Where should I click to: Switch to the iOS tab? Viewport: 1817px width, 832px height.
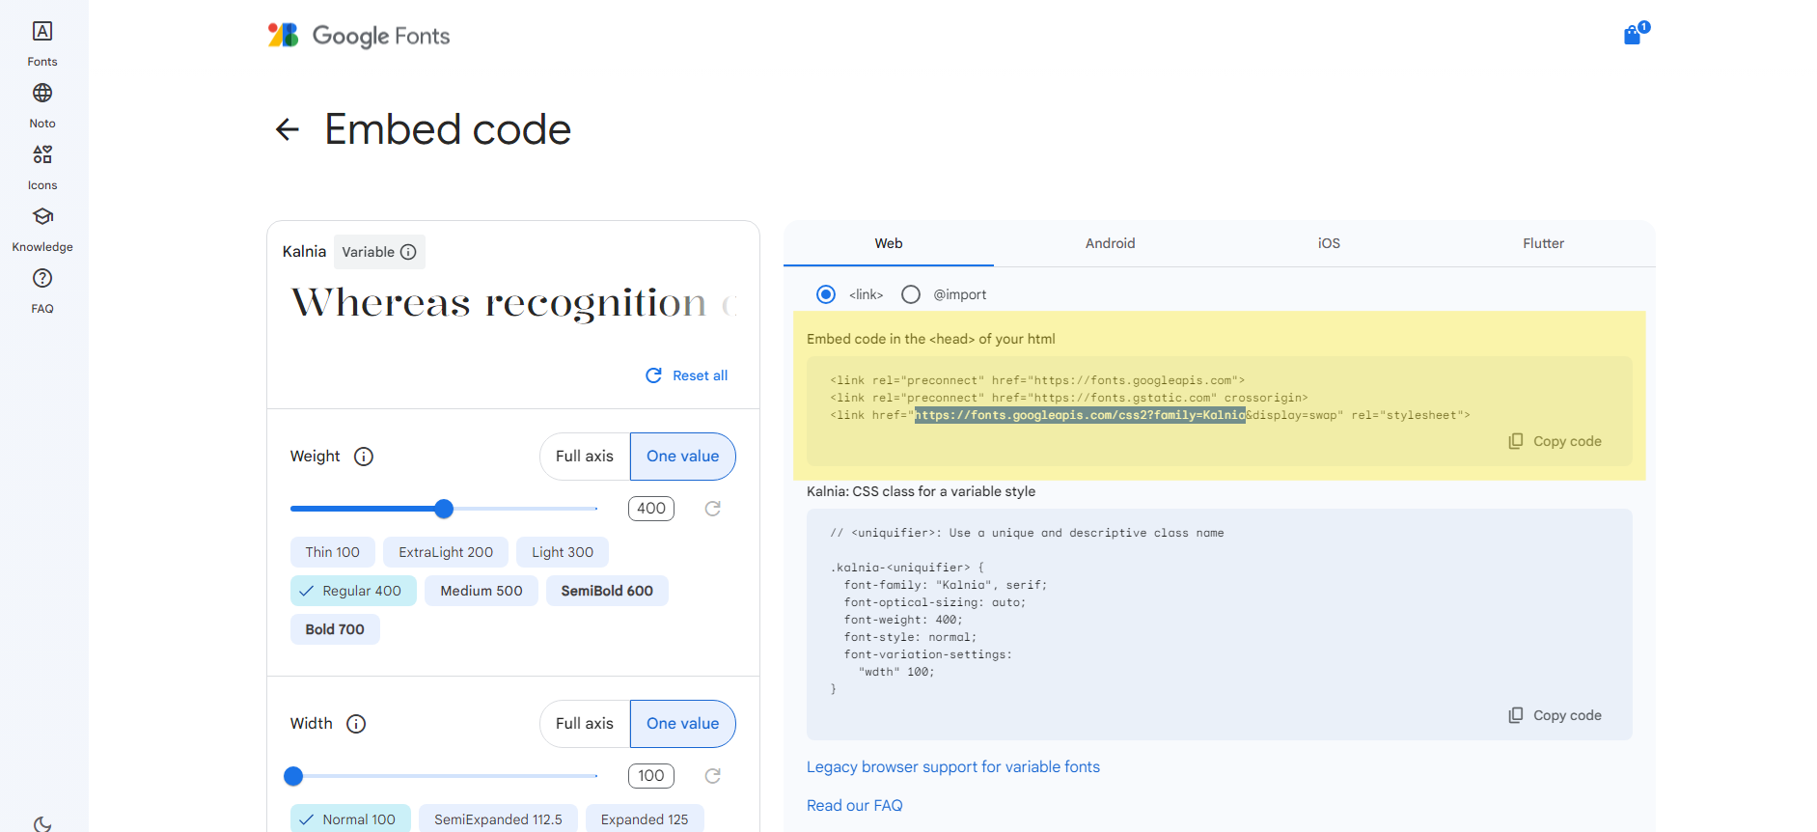[x=1329, y=243]
